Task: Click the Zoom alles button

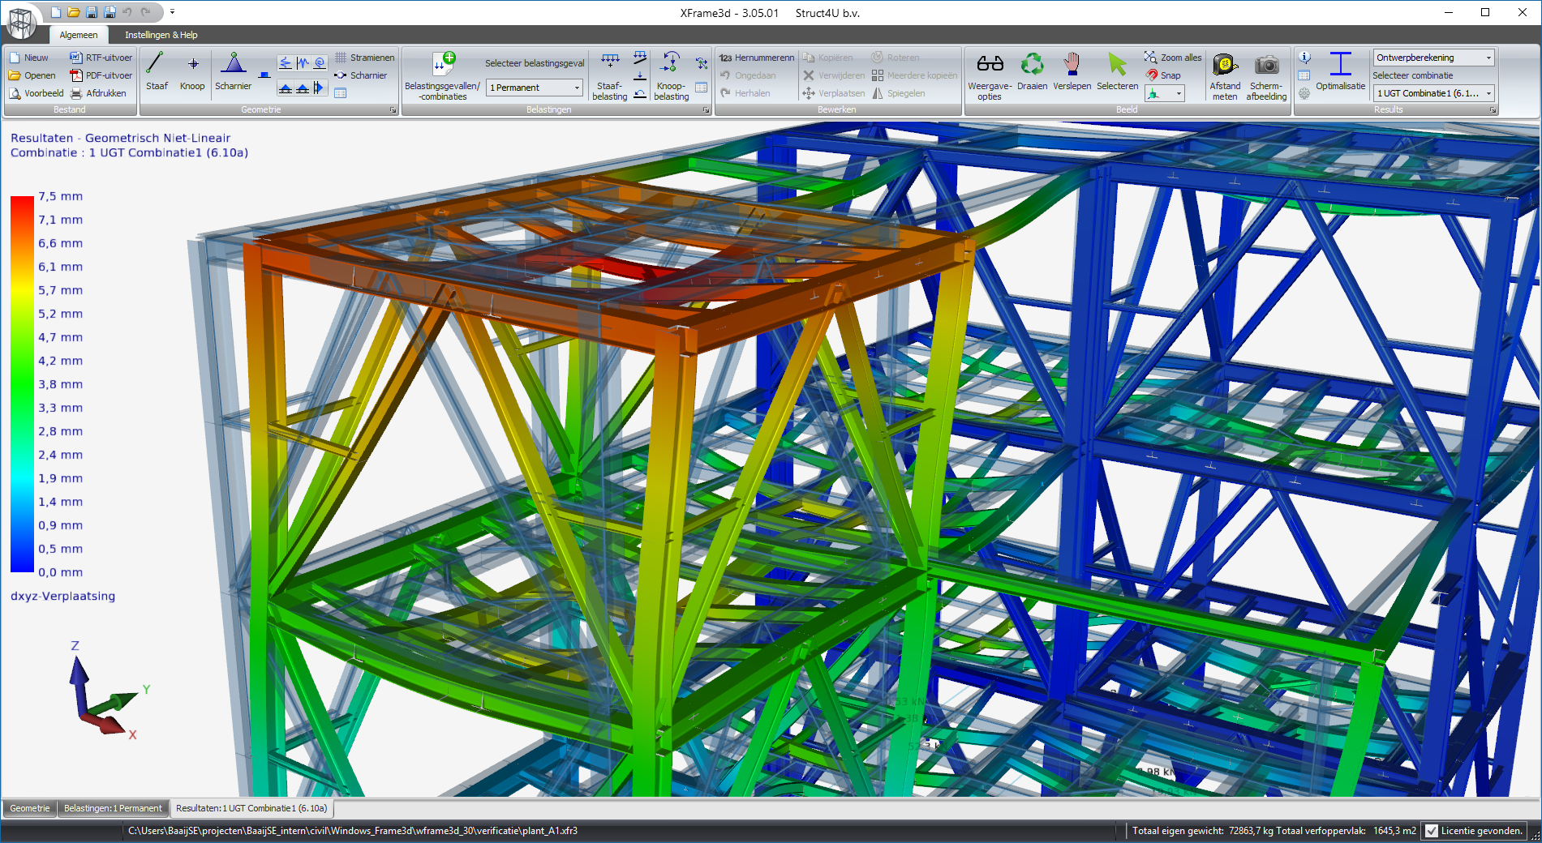Action: pos(1173,58)
